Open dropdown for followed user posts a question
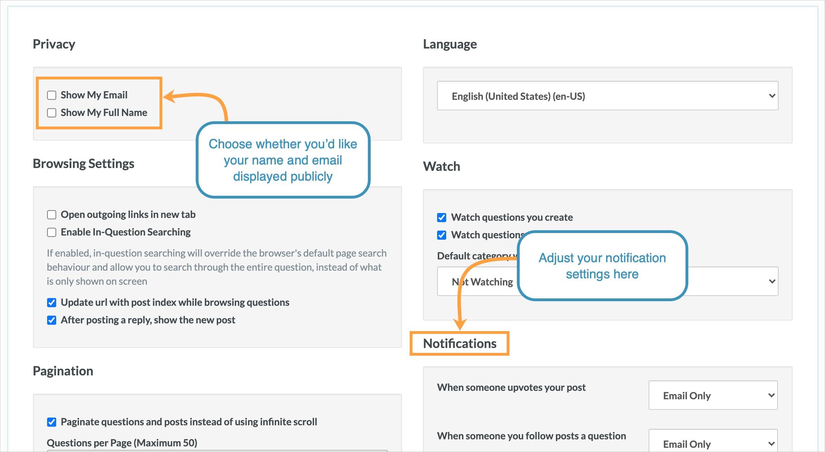The height and width of the screenshot is (452, 825). [x=713, y=443]
